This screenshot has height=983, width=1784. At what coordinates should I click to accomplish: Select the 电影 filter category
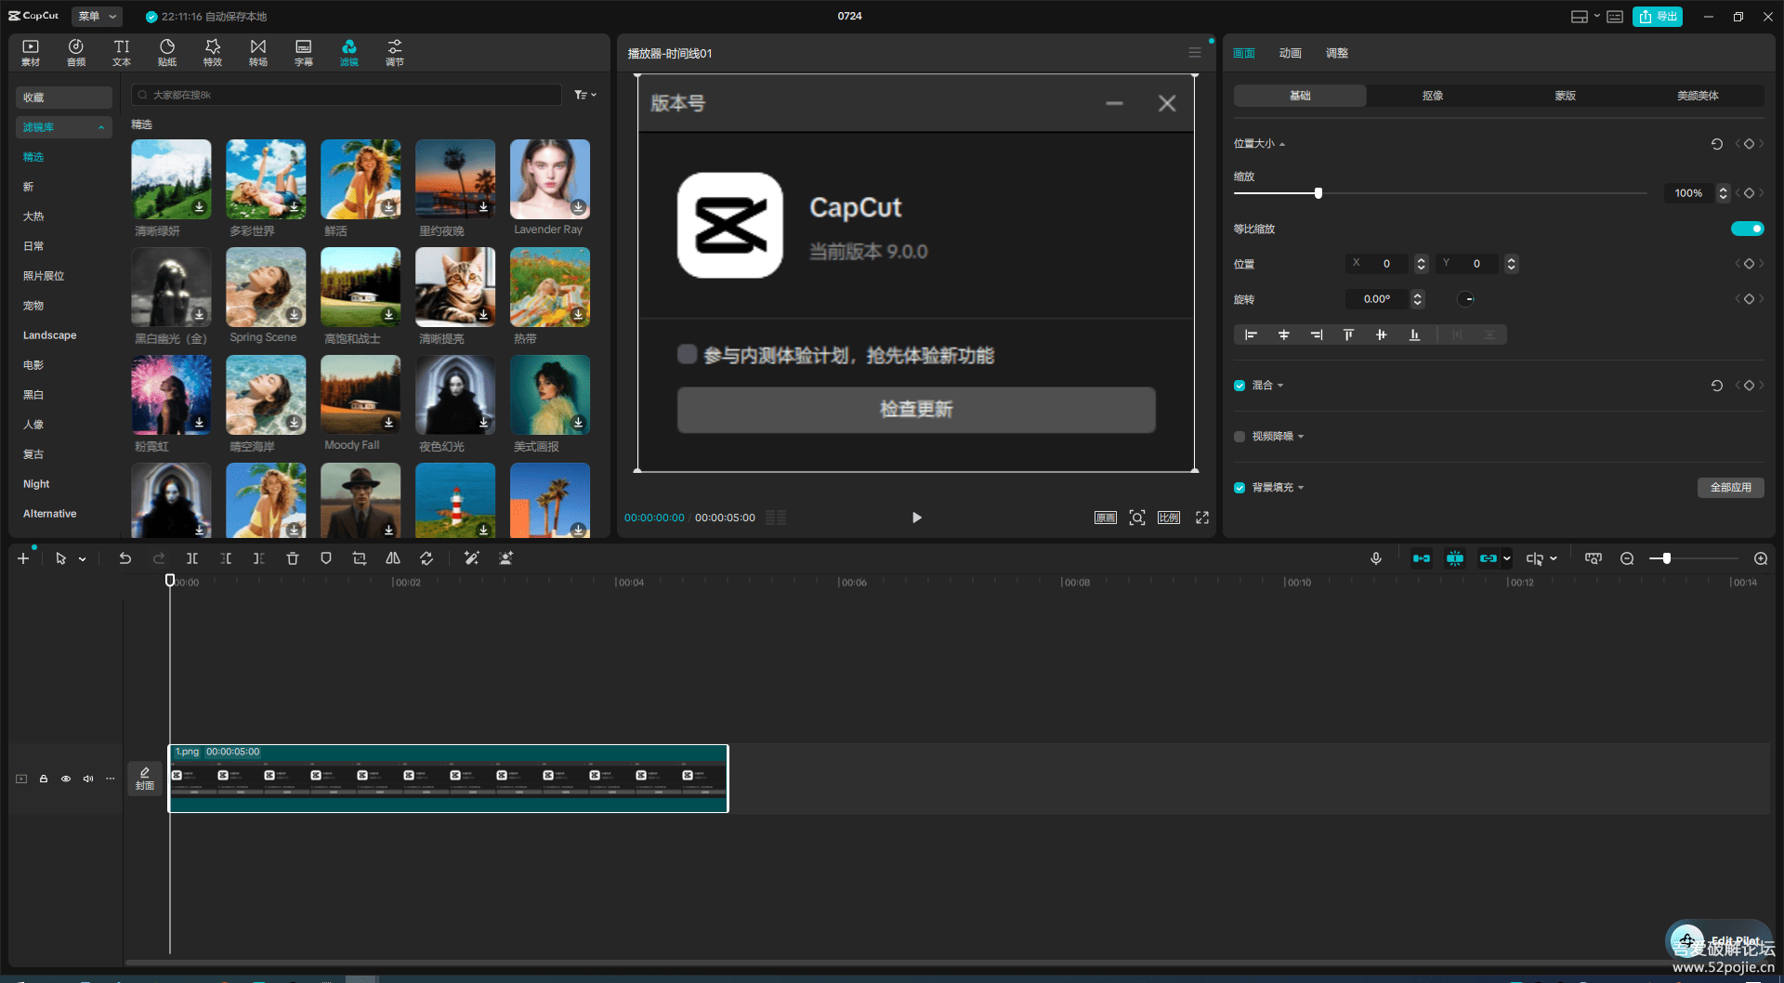click(x=33, y=365)
